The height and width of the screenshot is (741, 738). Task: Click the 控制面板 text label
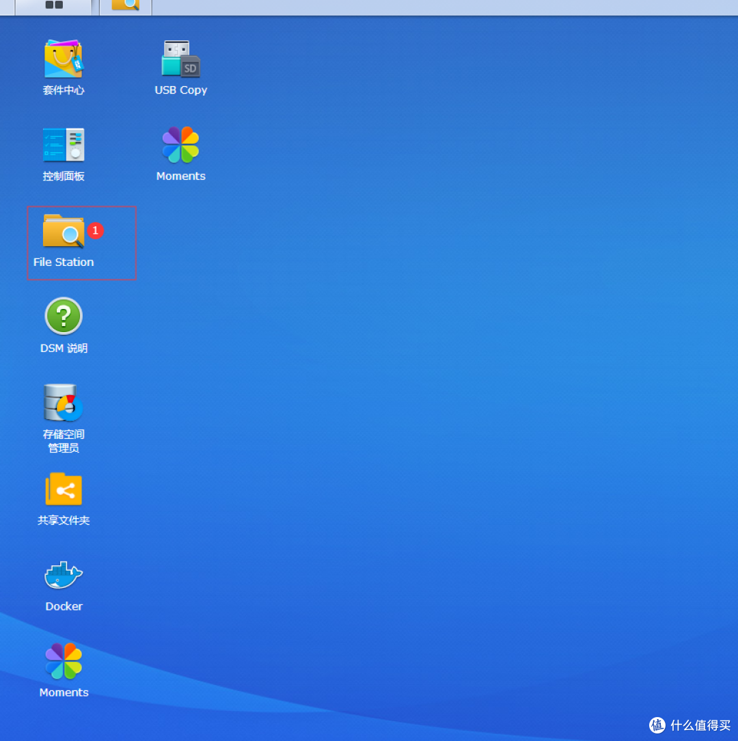pyautogui.click(x=64, y=176)
